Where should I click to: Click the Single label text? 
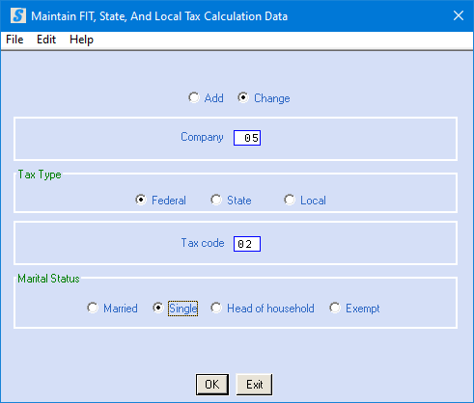182,309
